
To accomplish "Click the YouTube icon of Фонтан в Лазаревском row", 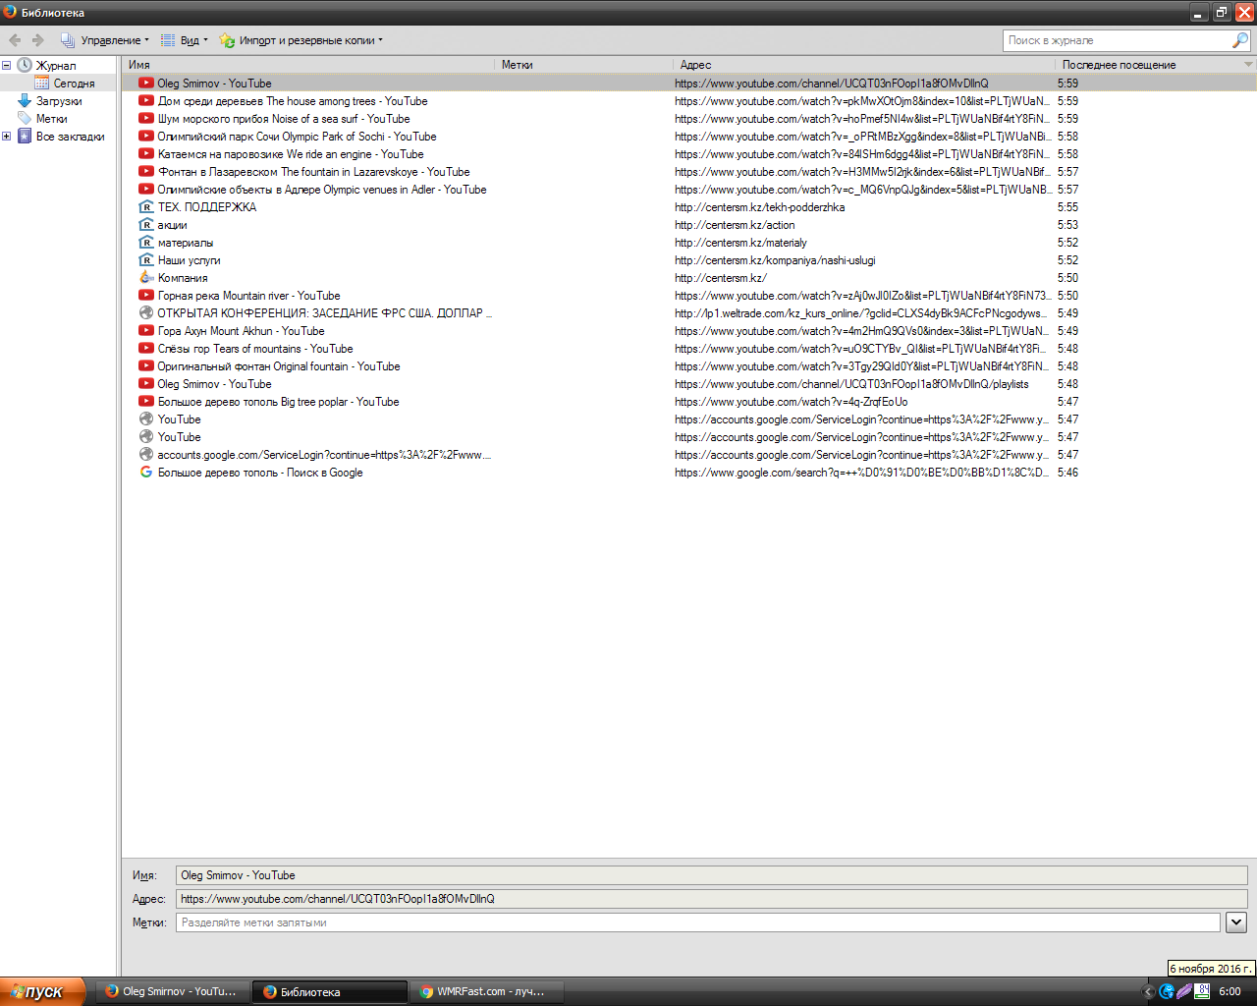I will pyautogui.click(x=146, y=172).
